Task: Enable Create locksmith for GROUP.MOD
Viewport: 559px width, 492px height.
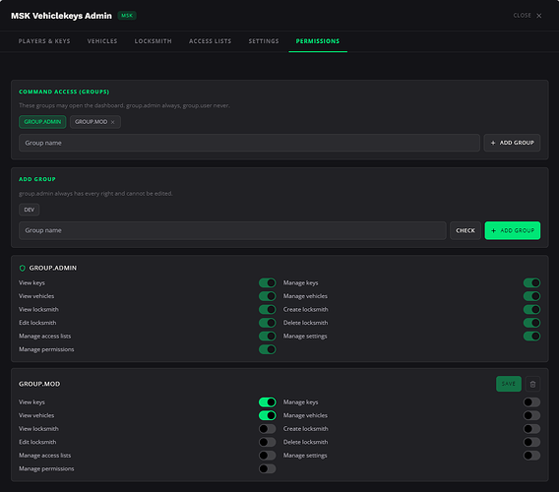Action: coord(531,429)
